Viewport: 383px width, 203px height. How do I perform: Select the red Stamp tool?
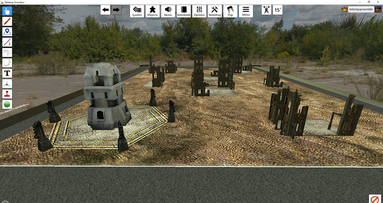[x=7, y=94]
